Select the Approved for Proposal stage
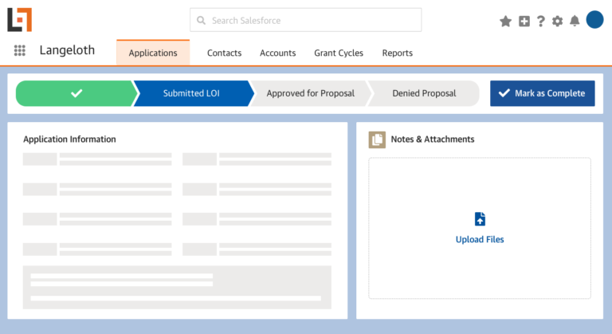612x334 pixels. [311, 93]
